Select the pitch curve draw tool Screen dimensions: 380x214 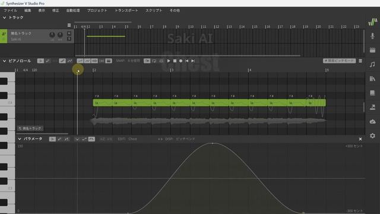tap(70, 61)
